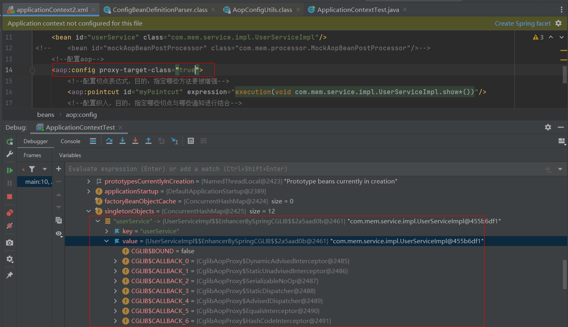Add a new watch with plus button
This screenshot has height=327, width=568.
tap(59, 169)
